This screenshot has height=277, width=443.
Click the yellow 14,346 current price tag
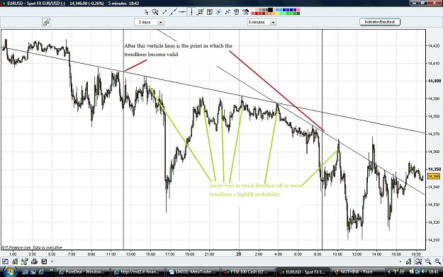tap(434, 176)
